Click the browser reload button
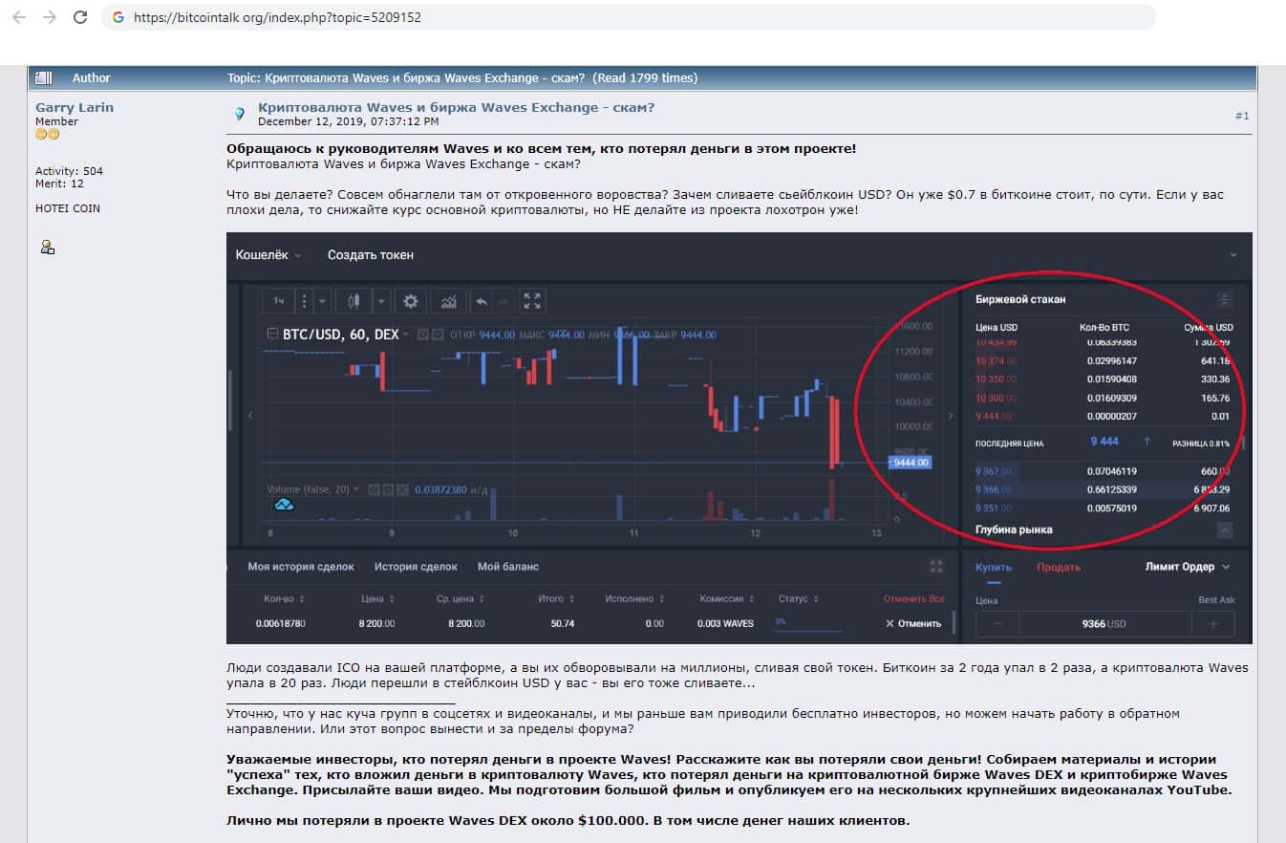 tap(80, 17)
